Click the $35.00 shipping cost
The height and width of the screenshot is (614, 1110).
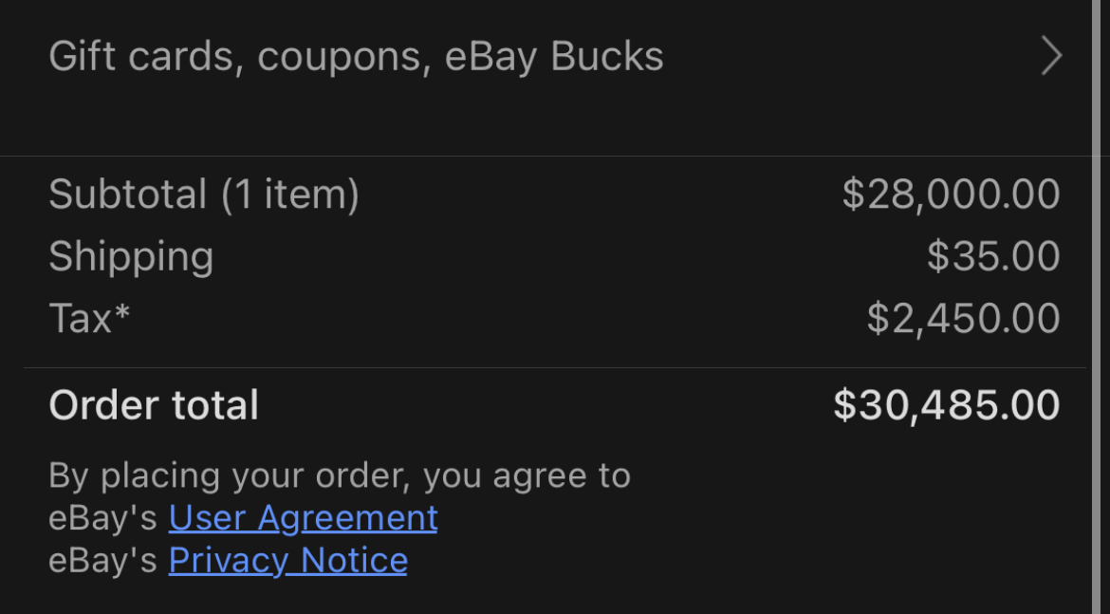993,257
